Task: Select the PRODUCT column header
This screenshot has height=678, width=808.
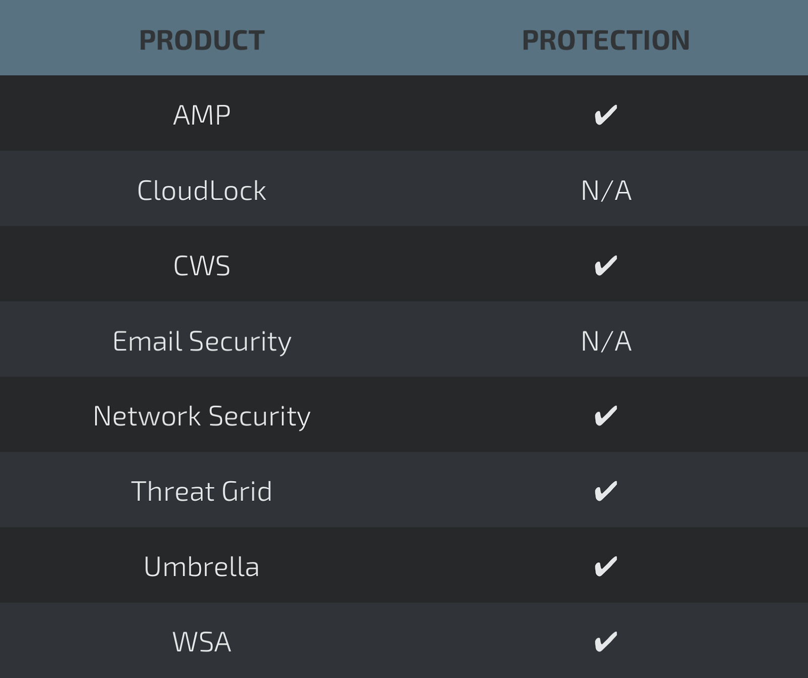Action: pyautogui.click(x=201, y=40)
